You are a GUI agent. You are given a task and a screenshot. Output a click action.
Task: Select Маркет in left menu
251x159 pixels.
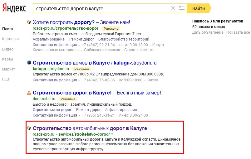point(9,69)
